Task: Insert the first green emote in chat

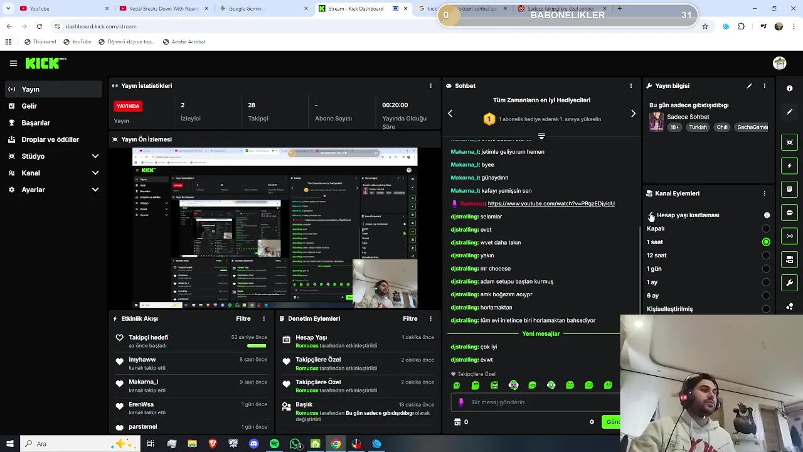Action: tap(457, 385)
